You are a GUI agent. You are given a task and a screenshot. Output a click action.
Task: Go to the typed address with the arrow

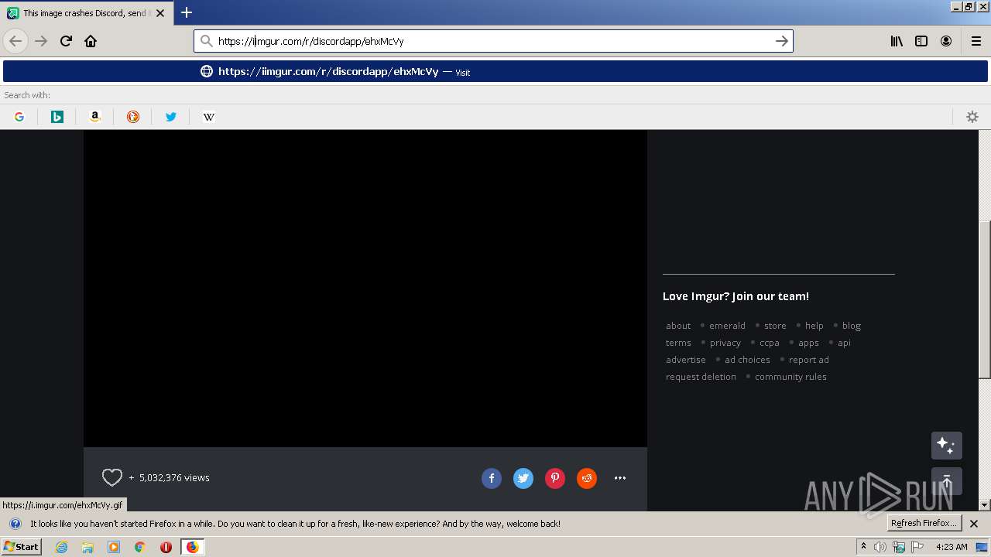click(x=782, y=41)
